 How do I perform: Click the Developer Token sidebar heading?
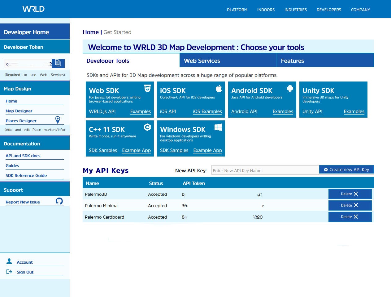[x=24, y=47]
